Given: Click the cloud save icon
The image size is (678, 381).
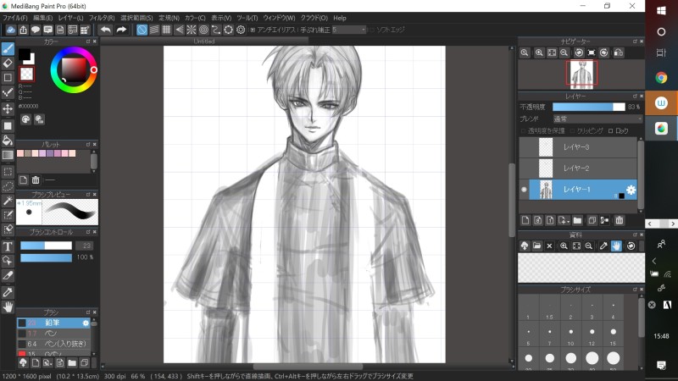Looking at the screenshot, I should (x=11, y=30).
